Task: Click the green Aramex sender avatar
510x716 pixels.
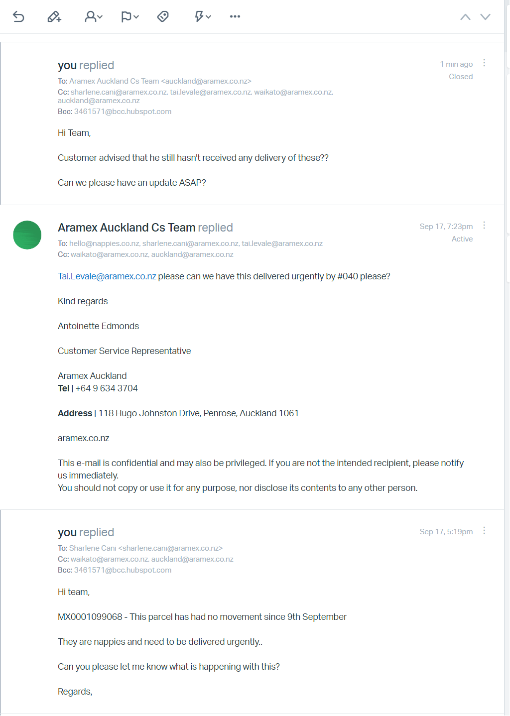Action: pyautogui.click(x=27, y=235)
